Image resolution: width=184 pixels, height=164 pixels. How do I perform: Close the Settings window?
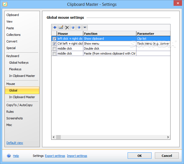[x=178, y=3]
